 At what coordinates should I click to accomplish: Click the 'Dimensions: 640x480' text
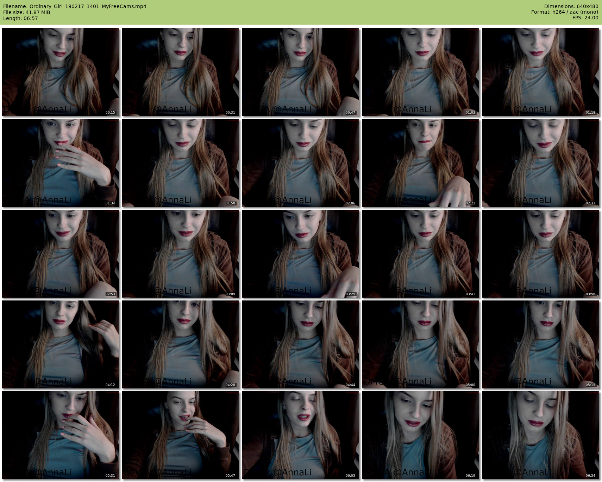coord(571,6)
